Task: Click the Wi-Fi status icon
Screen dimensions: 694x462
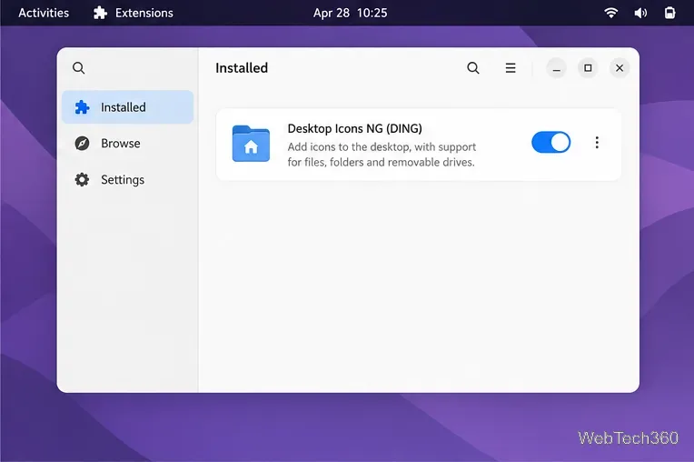Action: click(x=610, y=13)
